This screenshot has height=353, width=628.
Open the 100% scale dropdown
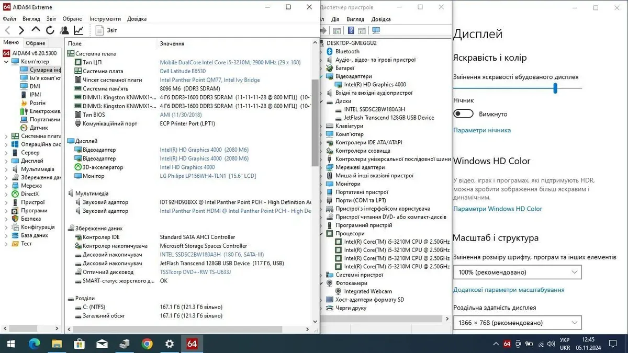point(517,272)
